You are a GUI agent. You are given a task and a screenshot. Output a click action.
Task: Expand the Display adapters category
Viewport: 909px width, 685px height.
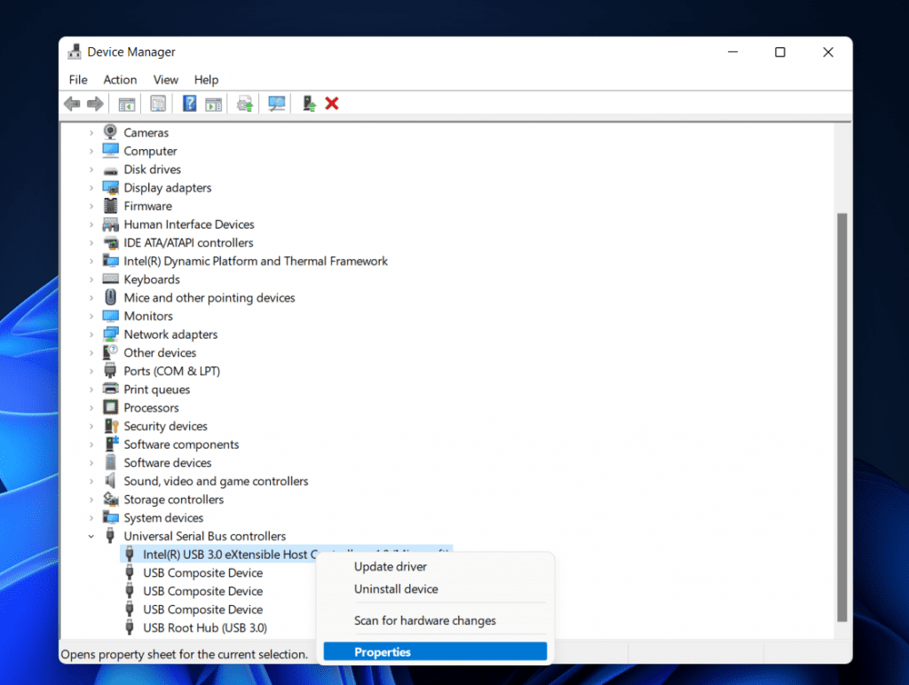(x=92, y=187)
